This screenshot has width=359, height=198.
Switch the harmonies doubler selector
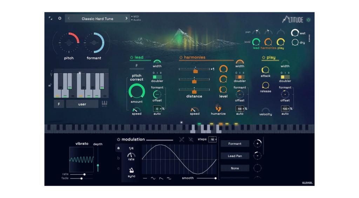240,77
